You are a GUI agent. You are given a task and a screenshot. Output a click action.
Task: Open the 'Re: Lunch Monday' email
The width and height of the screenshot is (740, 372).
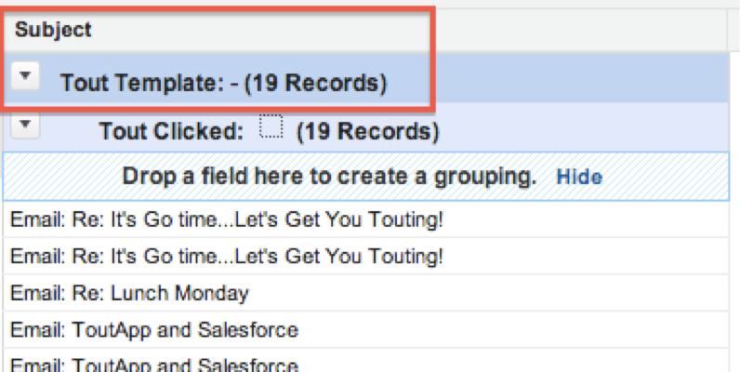tap(129, 294)
